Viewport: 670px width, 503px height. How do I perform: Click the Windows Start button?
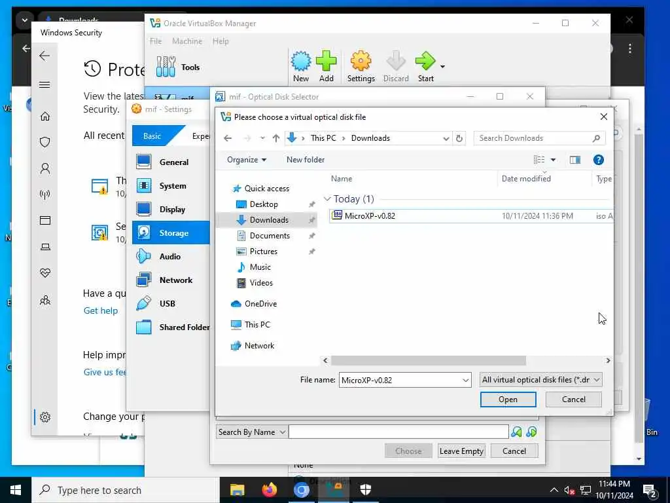[16, 490]
